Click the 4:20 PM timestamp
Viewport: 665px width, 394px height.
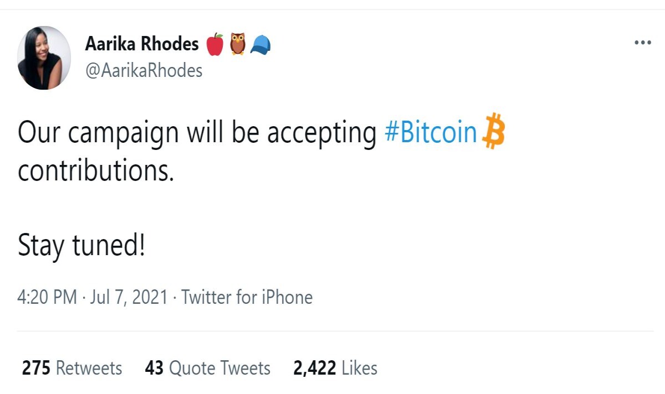(47, 297)
